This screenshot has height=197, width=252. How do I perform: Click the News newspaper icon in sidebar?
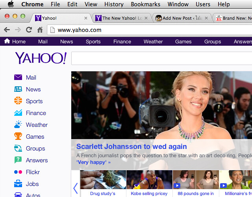18,89
